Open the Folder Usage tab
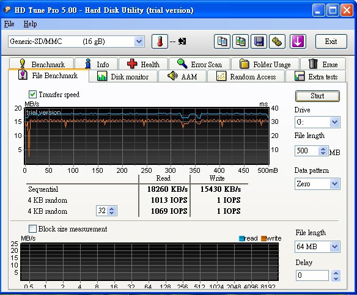 (265, 64)
